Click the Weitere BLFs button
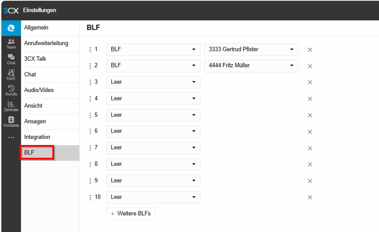 130,214
